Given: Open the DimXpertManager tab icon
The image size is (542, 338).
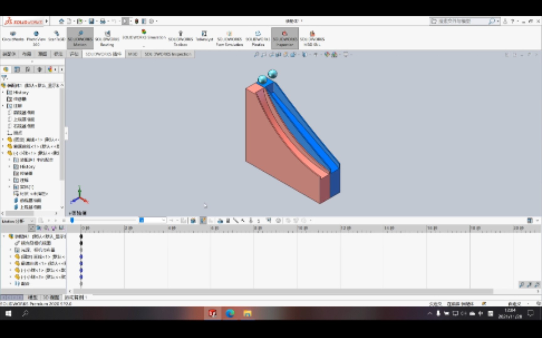Looking at the screenshot, I should (x=39, y=69).
